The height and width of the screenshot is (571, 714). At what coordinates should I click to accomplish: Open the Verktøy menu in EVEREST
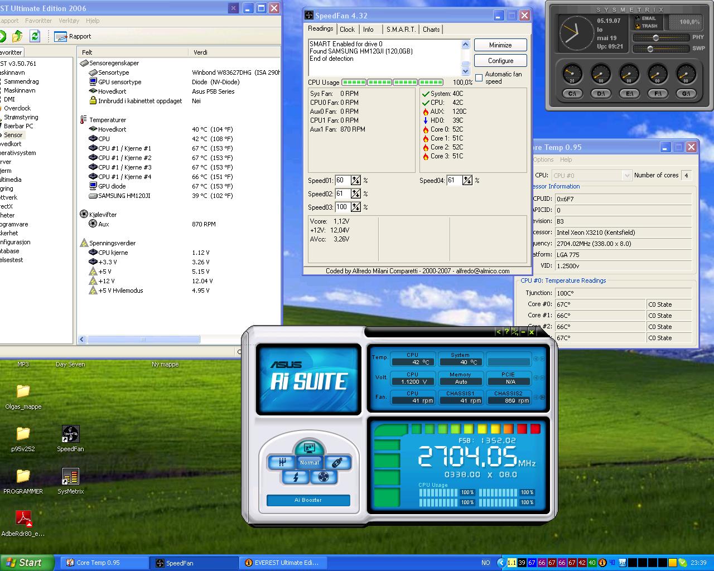(x=69, y=21)
